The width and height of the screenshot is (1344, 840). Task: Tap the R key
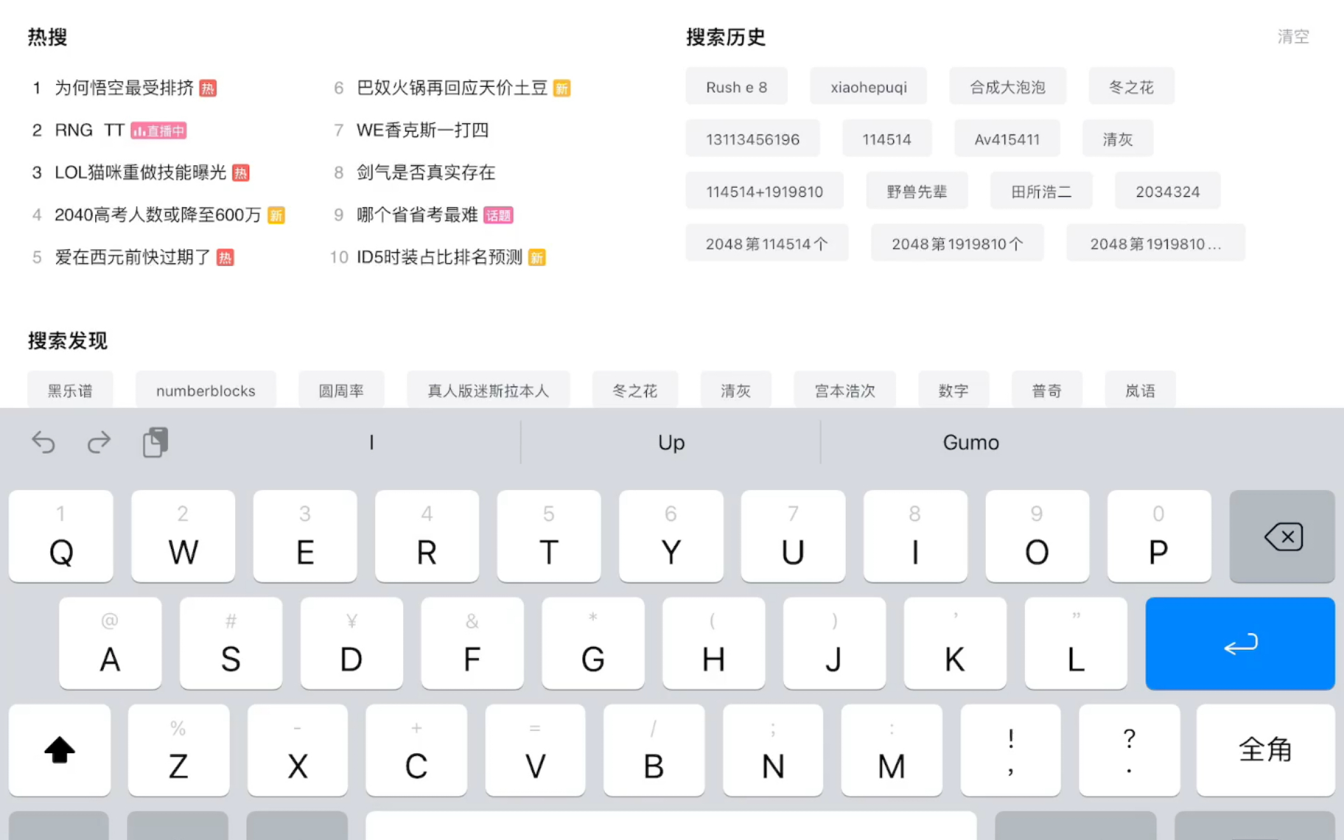coord(427,536)
